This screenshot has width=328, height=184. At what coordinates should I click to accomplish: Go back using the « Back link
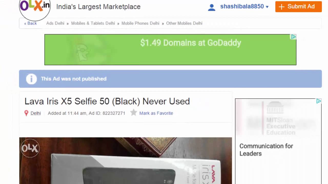[x=30, y=23]
